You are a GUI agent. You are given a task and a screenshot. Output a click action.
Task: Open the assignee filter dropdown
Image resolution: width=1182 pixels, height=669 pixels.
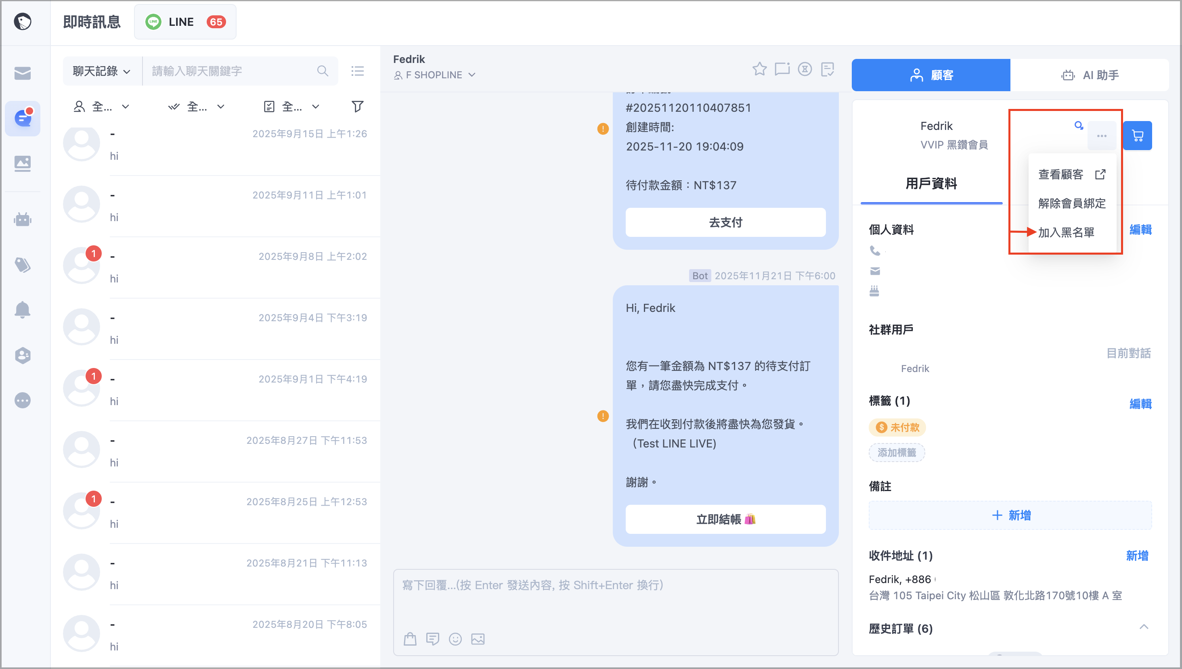(102, 107)
